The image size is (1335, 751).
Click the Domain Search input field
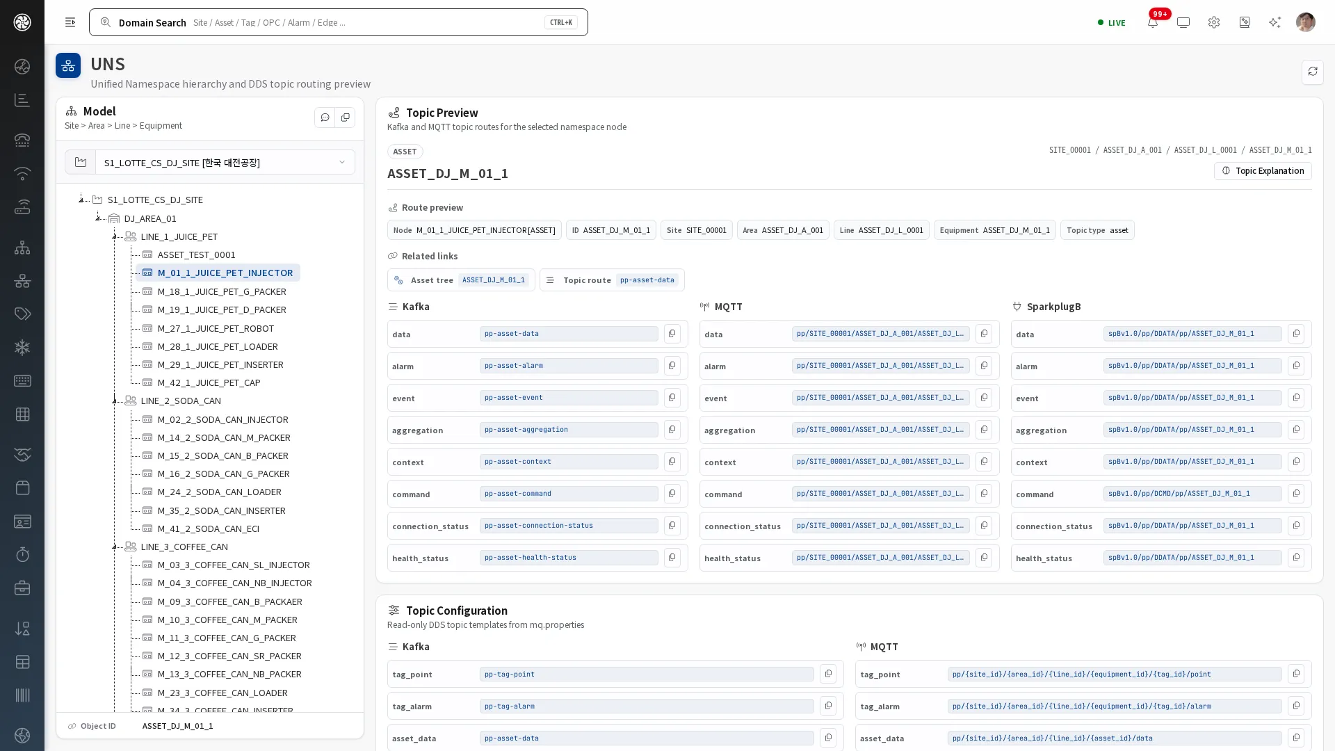339,22
